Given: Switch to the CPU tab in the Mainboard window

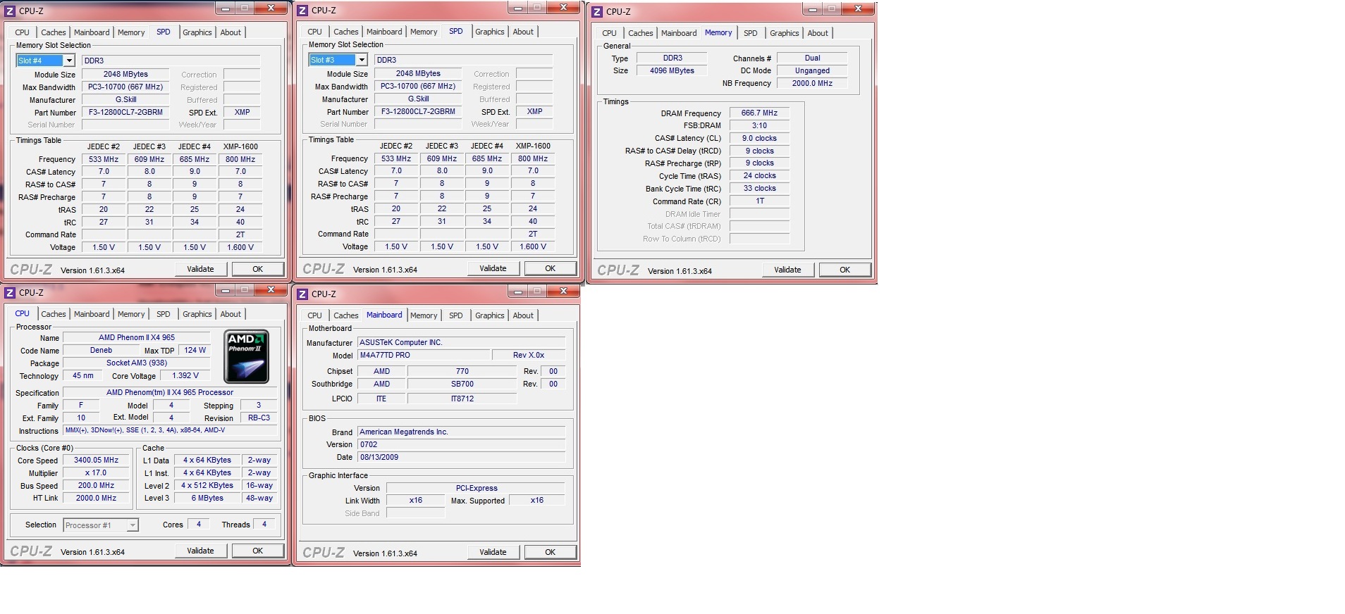Looking at the screenshot, I should 315,315.
